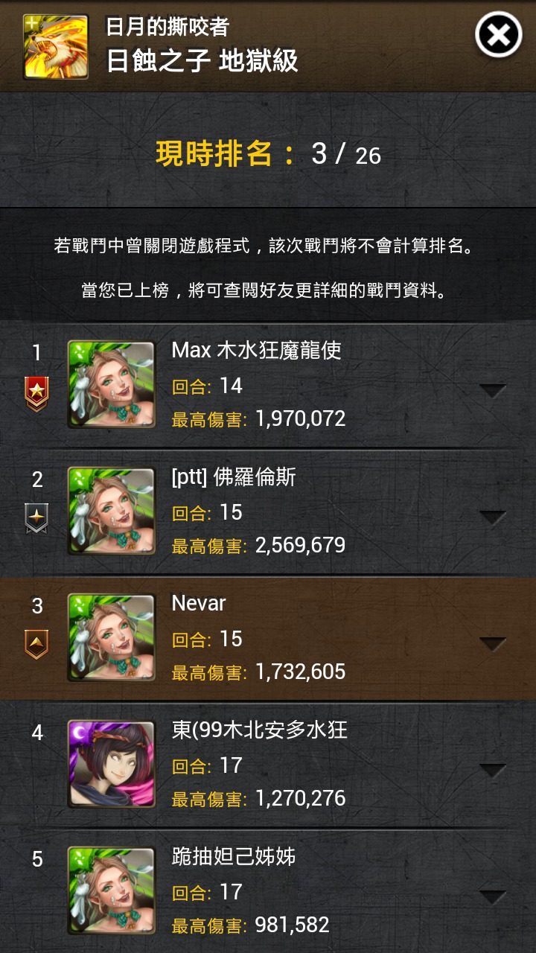Expand arrow for 跪抽妲己姊姊 row
The width and height of the screenshot is (536, 953).
coord(492,896)
